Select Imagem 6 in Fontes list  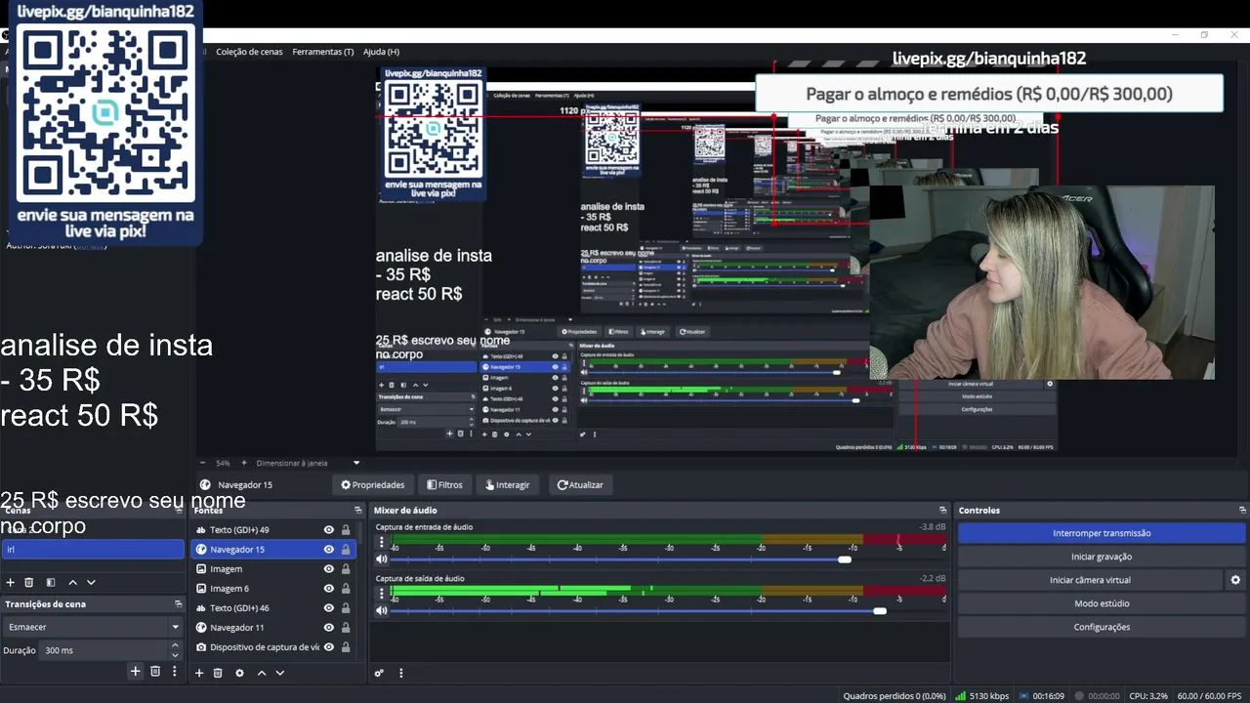(x=229, y=589)
